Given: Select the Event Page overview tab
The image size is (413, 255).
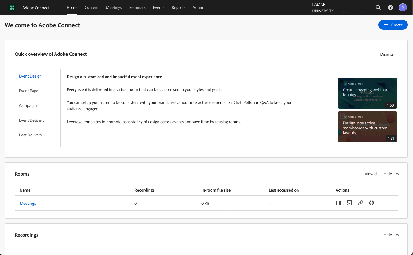Looking at the screenshot, I should 29,91.
